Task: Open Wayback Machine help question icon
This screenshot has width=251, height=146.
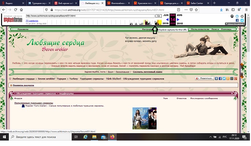Action: [237, 16]
